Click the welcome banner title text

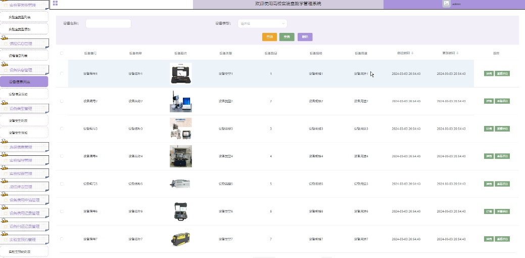(x=288, y=4)
